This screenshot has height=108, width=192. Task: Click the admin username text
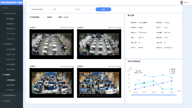click(186, 3)
